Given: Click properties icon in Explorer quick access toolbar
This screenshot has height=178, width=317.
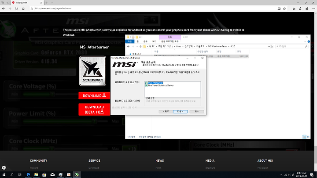Looking at the screenshot, I should 133,37.
